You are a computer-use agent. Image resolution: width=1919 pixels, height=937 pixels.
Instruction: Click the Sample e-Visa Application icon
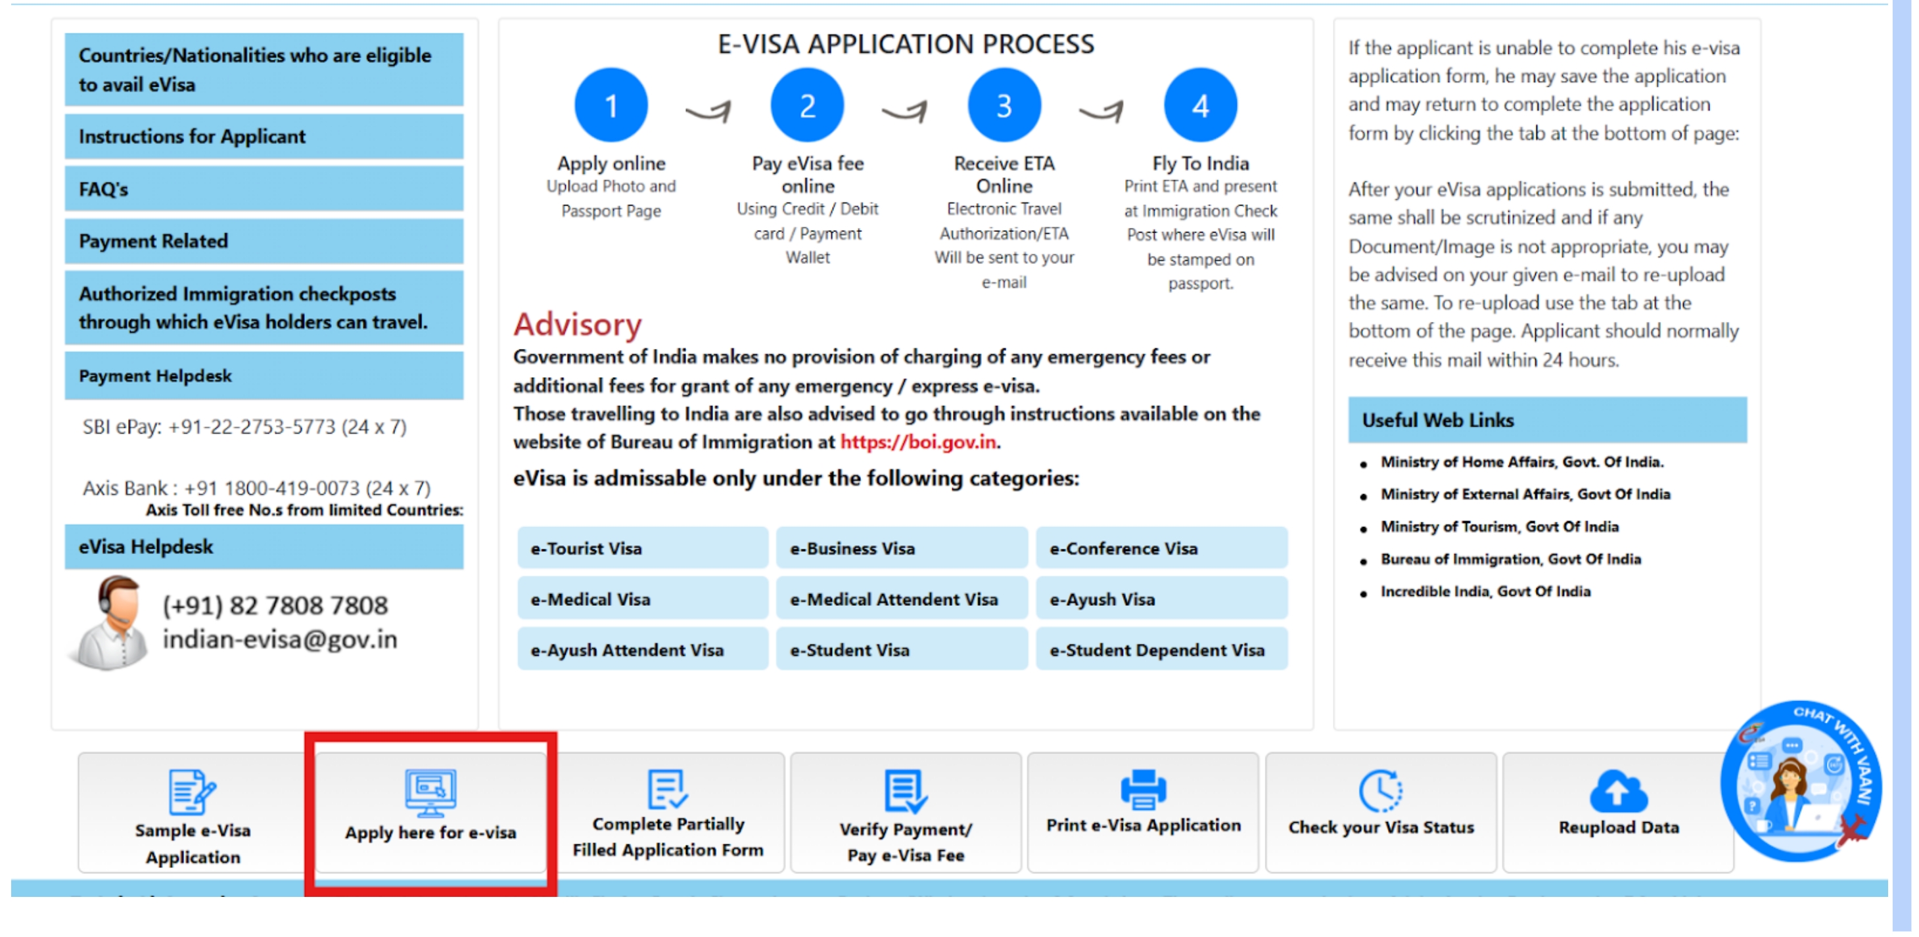coord(191,791)
